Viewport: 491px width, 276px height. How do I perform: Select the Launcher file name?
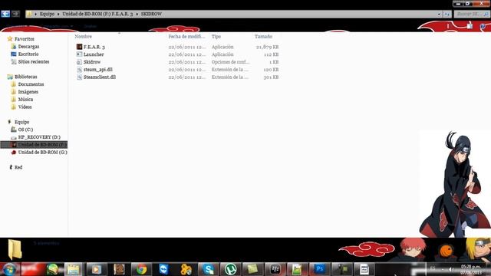pyautogui.click(x=94, y=54)
